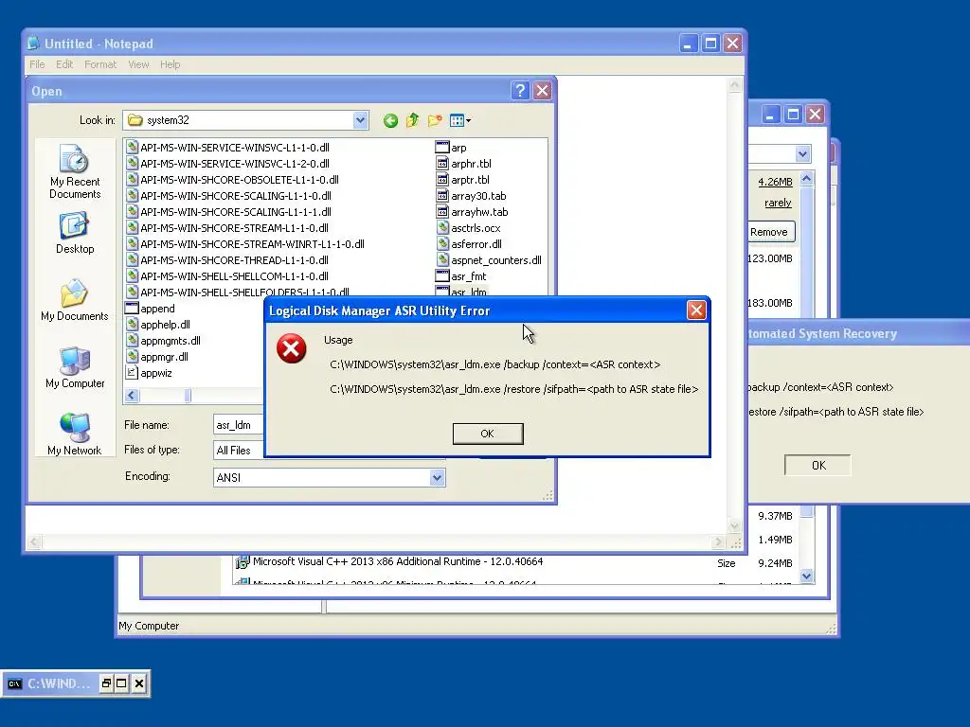
Task: Open Notepad Help menu
Action: (x=171, y=64)
